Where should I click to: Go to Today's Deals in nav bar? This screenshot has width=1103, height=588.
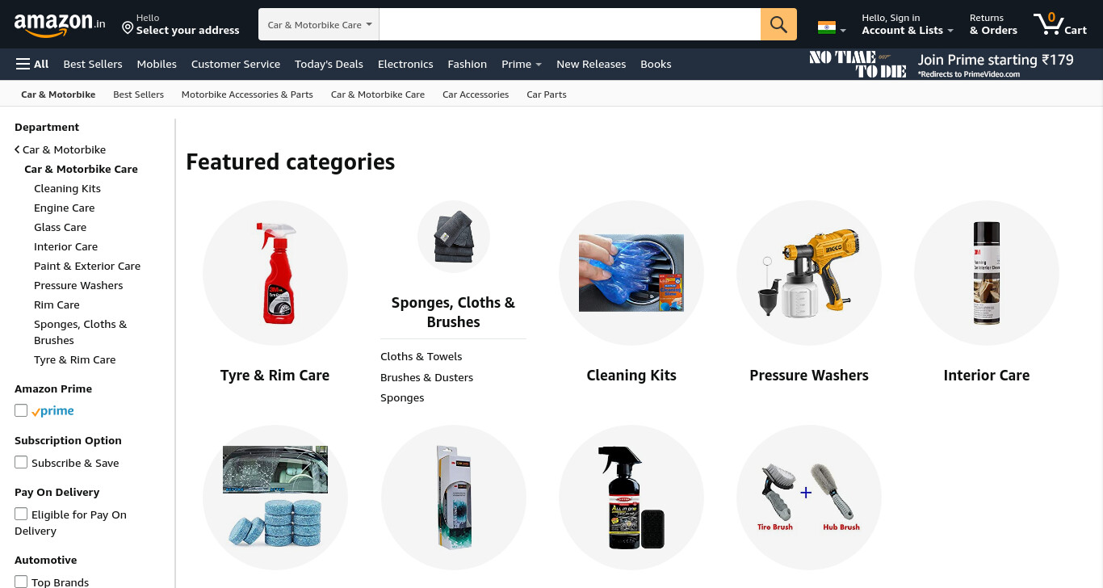point(329,64)
